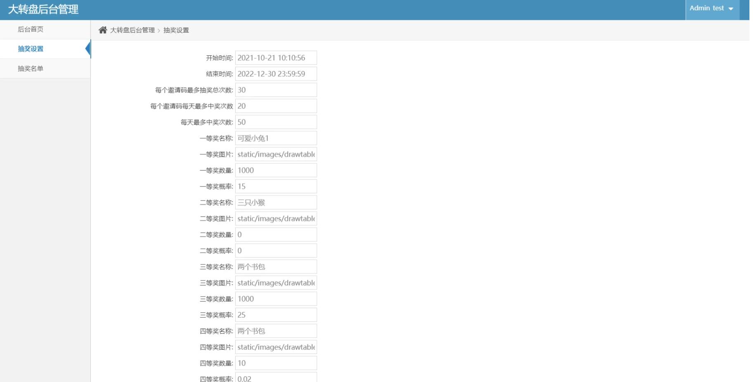Select the 四等奖概率 field showing 0.02
This screenshot has height=382, width=754.
pyautogui.click(x=276, y=378)
